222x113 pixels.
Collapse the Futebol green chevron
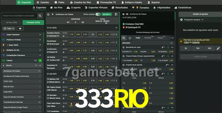[x=40, y=61]
